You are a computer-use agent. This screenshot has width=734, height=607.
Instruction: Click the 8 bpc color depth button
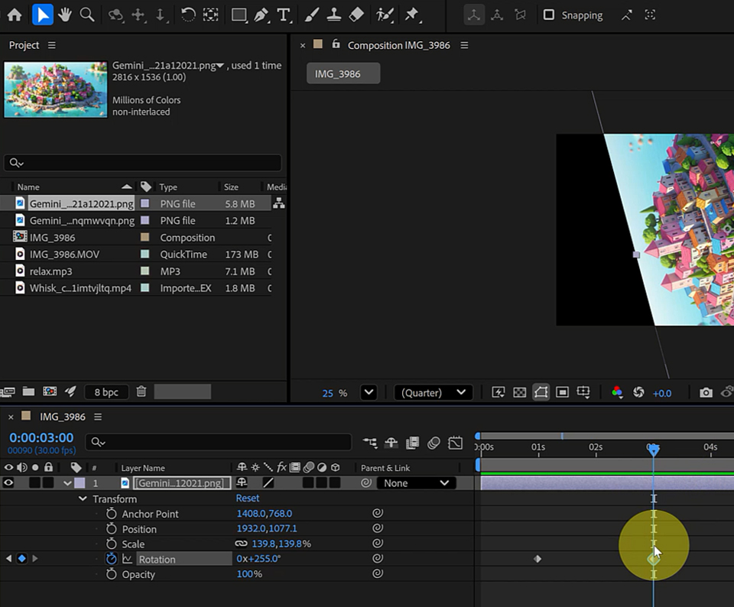(106, 392)
